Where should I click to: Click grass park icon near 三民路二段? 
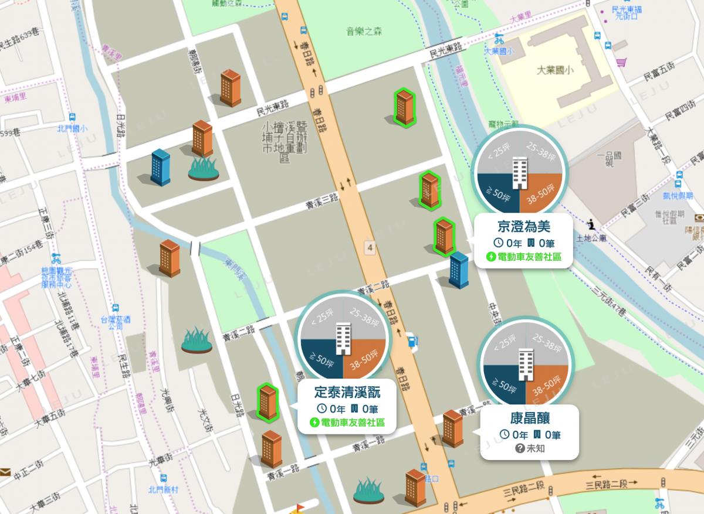coord(369,491)
